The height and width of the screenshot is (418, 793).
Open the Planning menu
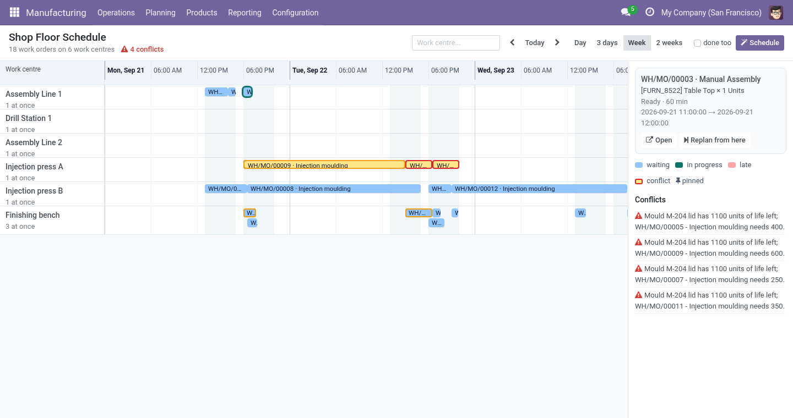click(160, 12)
